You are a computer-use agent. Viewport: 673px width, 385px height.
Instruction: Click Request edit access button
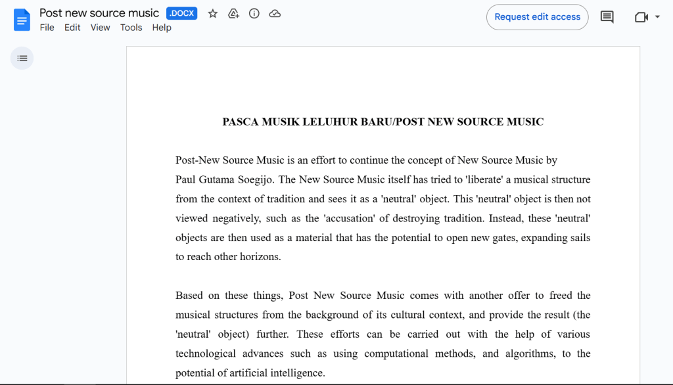(x=537, y=17)
